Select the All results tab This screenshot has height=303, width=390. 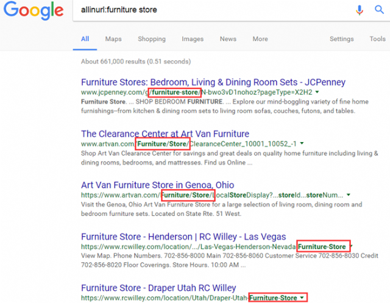click(x=85, y=39)
